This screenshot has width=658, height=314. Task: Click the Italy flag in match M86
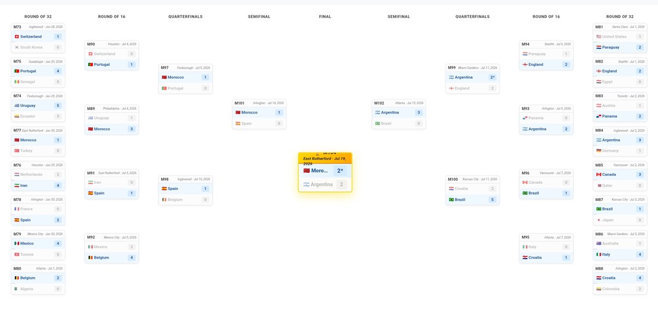599,254
